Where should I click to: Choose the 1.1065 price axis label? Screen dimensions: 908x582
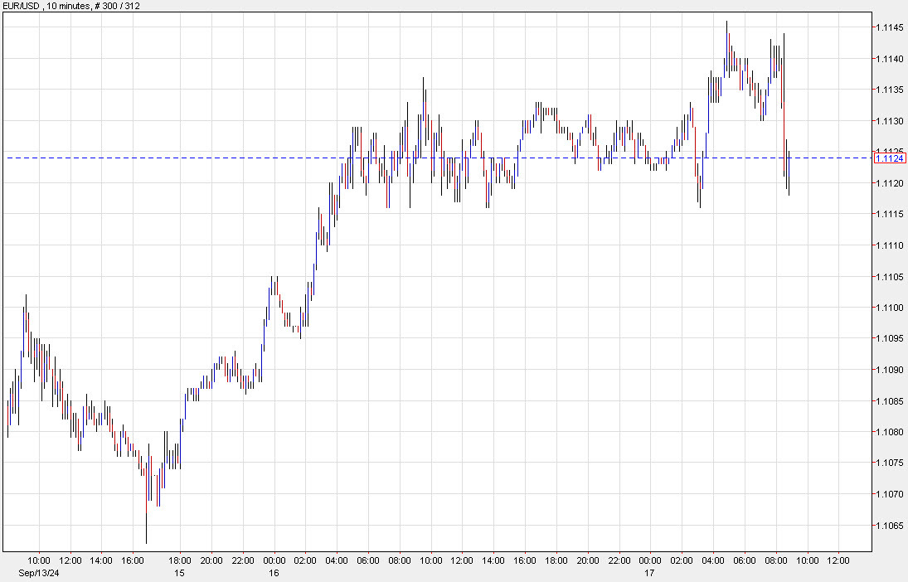coord(890,526)
